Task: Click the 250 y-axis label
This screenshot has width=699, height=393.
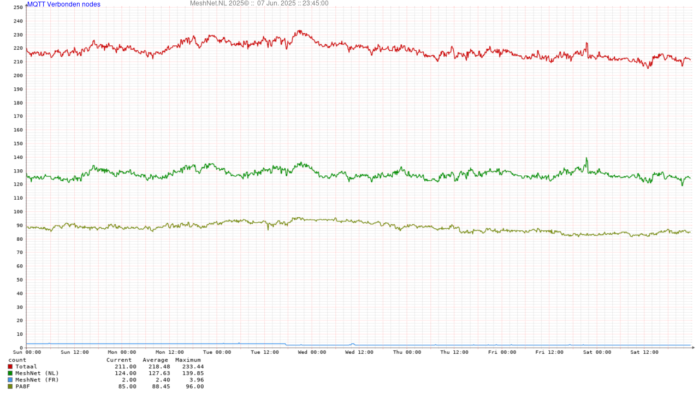Action: [18, 7]
